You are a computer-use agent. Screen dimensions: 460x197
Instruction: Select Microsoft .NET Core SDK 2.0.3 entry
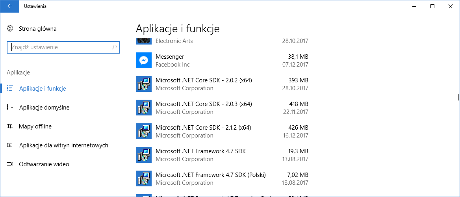222,108
